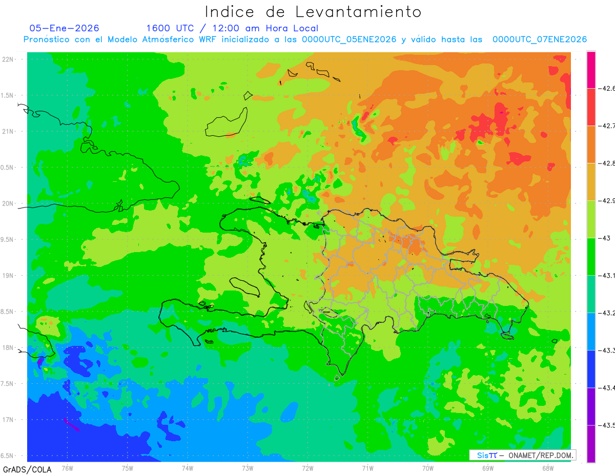Select the red color bar segment below -42.6
Image resolution: width=615 pixels, height=475 pixels.
[x=591, y=107]
